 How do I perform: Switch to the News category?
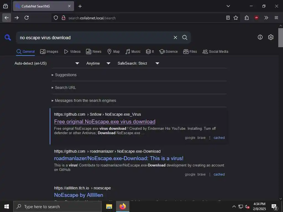(93, 52)
